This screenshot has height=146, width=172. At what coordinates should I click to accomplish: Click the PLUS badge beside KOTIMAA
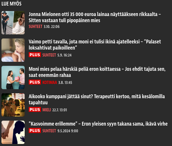[x=35, y=82]
